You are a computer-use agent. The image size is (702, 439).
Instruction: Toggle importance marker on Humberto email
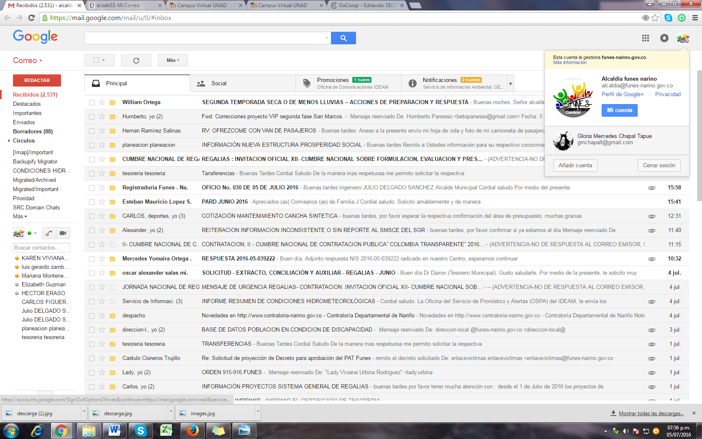[113, 117]
